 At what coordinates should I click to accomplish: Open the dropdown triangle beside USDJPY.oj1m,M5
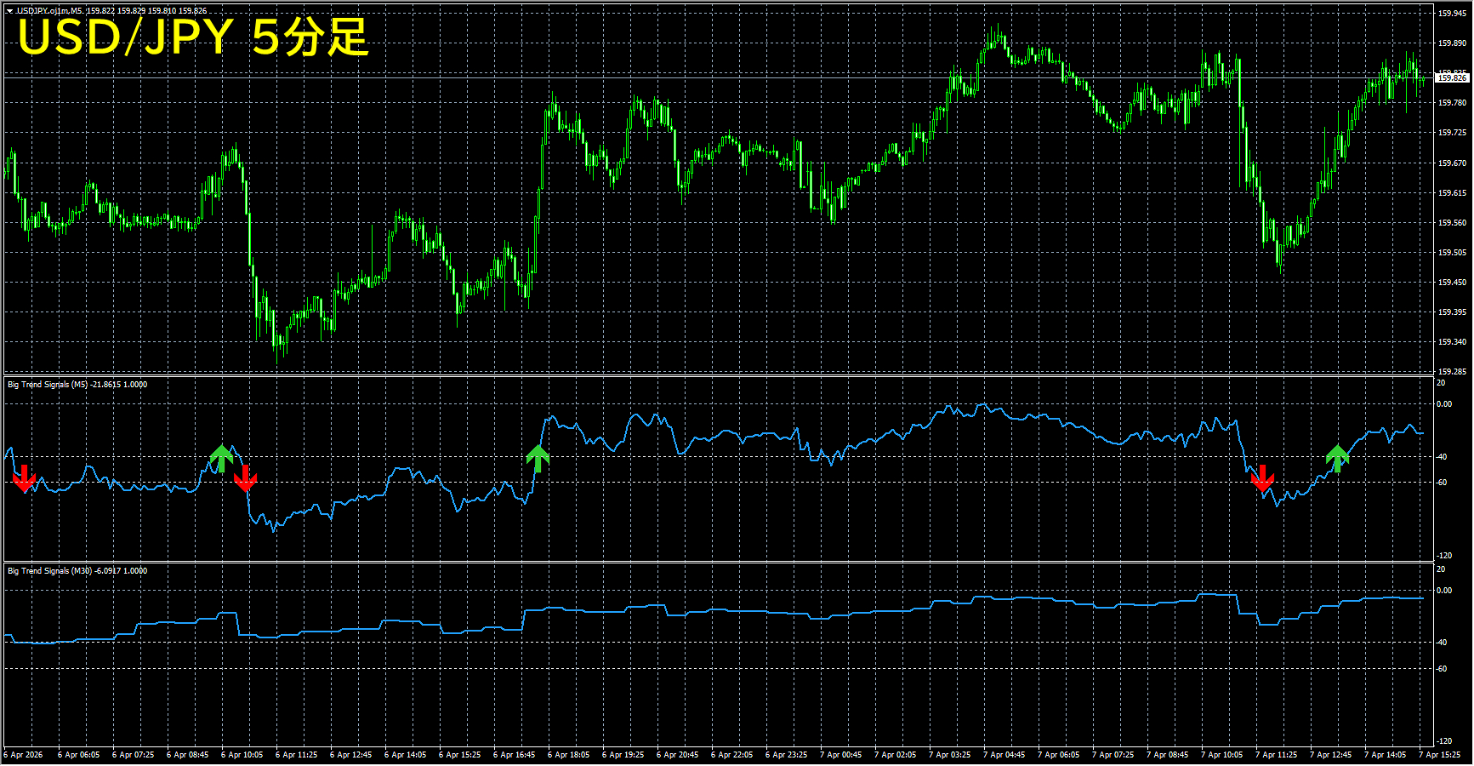(9, 11)
